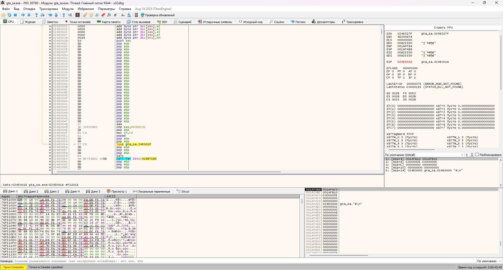Screen dimensions: 503x270
Task: Click Проверка обновлений button
Action: [x=157, y=15]
